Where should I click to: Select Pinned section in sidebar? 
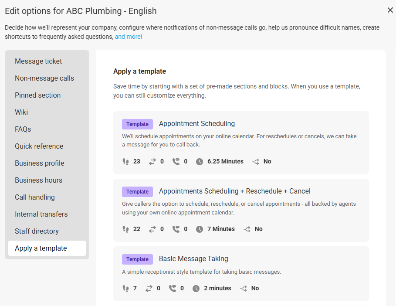click(x=47, y=95)
